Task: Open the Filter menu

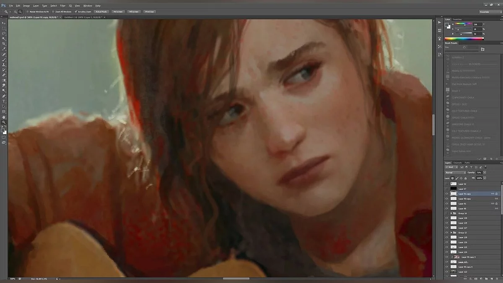Action: click(62, 5)
